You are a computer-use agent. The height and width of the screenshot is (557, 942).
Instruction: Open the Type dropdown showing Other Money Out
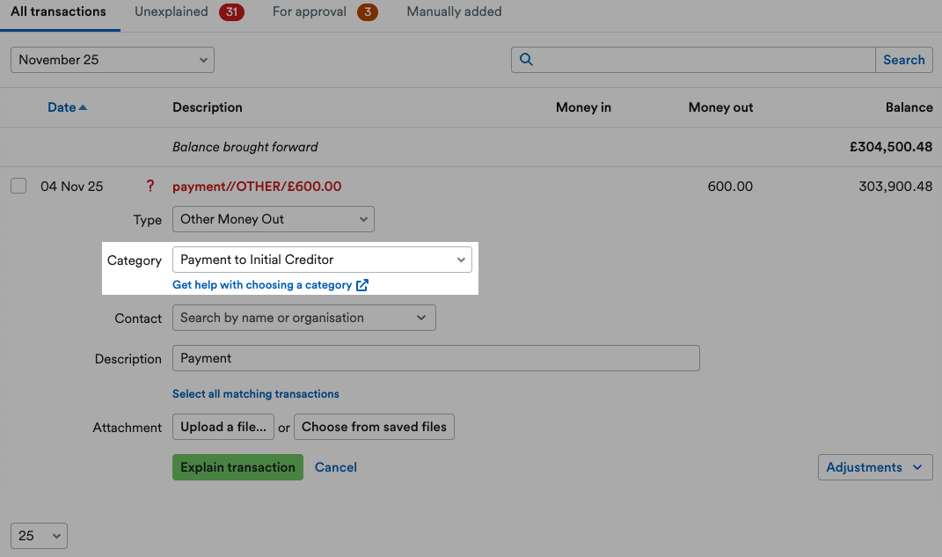click(x=274, y=219)
